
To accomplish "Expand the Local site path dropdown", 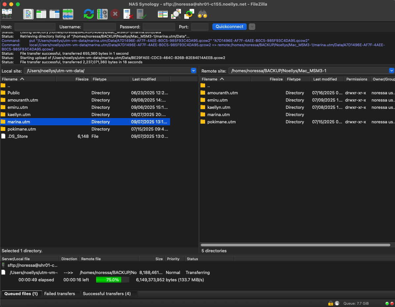I will pyautogui.click(x=194, y=71).
